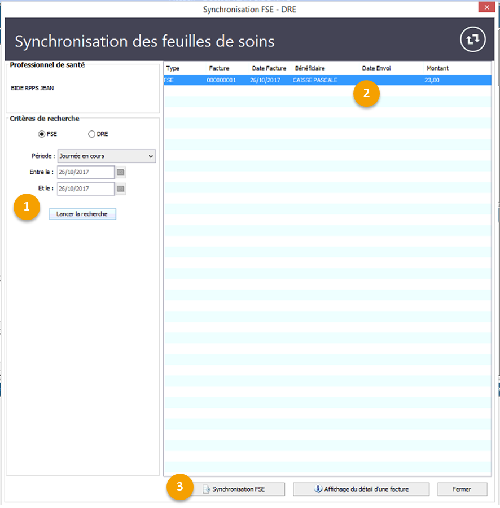
Task: Click the 'Synchronisation FSE' button
Action: (238, 489)
